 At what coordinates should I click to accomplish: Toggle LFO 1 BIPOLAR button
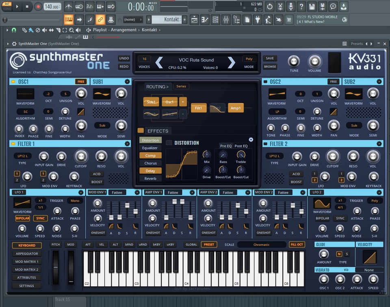(x=22, y=218)
